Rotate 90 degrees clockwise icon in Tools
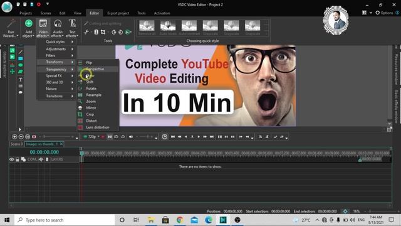Image resolution: width=401 pixels, height=226 pixels. pyautogui.click(x=114, y=32)
